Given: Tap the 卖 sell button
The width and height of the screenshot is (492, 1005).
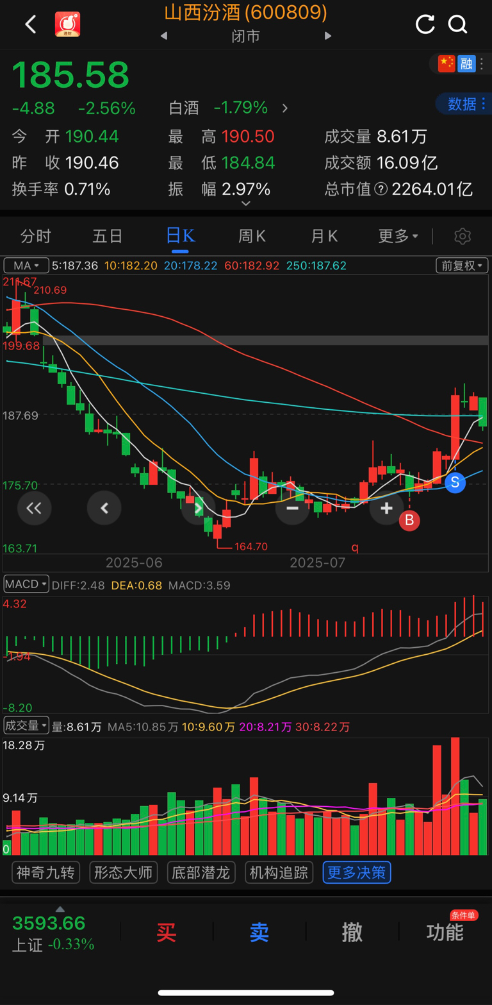Looking at the screenshot, I should tap(259, 932).
